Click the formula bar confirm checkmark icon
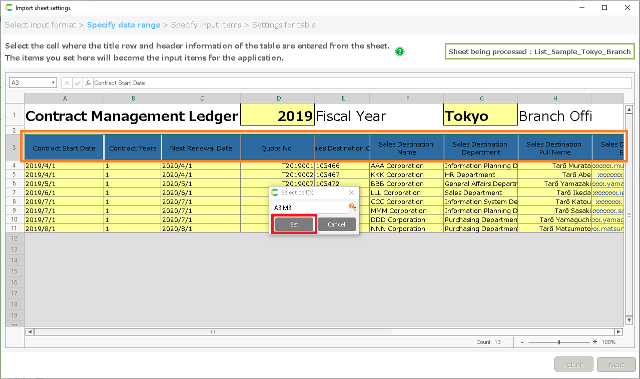Screen dimensions: 640x379 click(78, 83)
